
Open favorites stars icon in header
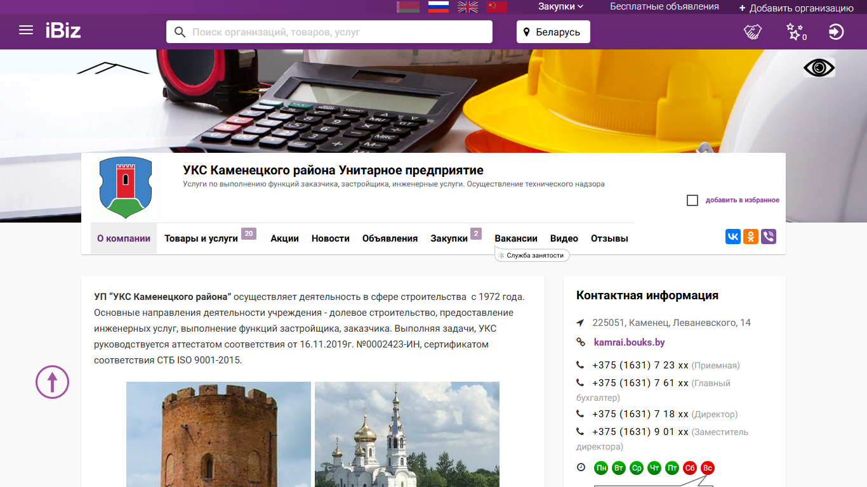click(796, 32)
